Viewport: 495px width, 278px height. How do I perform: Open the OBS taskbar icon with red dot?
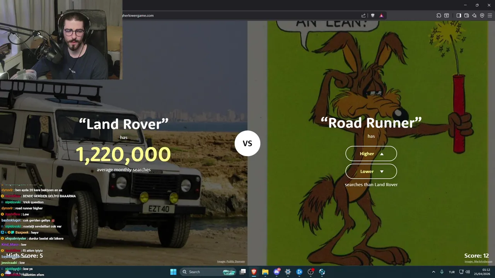[x=311, y=272]
